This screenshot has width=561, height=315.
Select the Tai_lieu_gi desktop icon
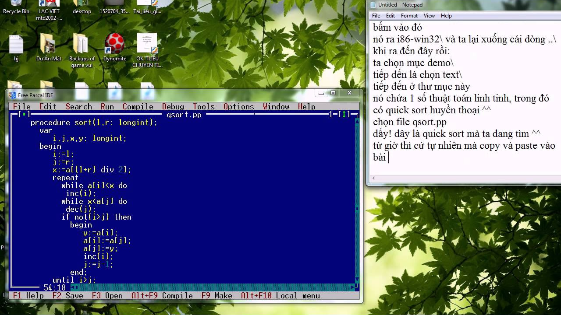(x=147, y=7)
